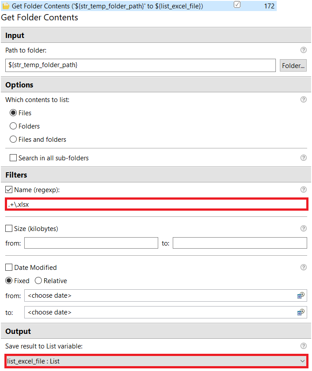Click help icon for Search in all sub-folders
This screenshot has height=371, width=312.
pos(303,158)
